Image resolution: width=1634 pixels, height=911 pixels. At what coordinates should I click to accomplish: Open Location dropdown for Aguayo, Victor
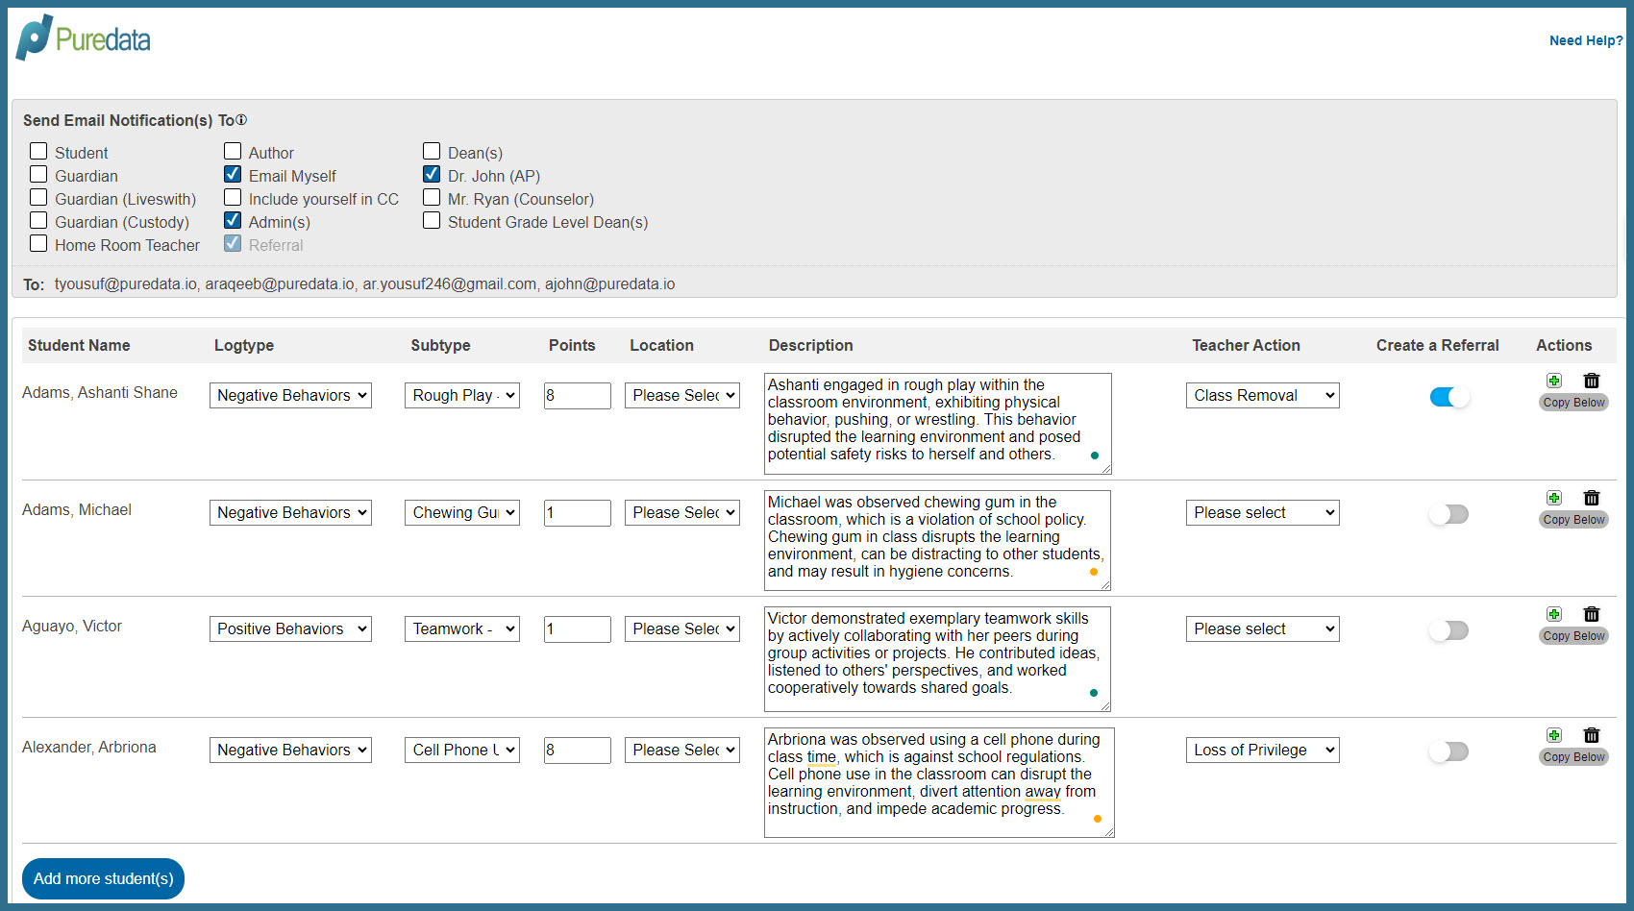(682, 628)
